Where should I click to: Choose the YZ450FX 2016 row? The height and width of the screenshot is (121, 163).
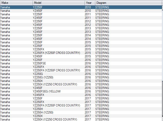coord(81,95)
